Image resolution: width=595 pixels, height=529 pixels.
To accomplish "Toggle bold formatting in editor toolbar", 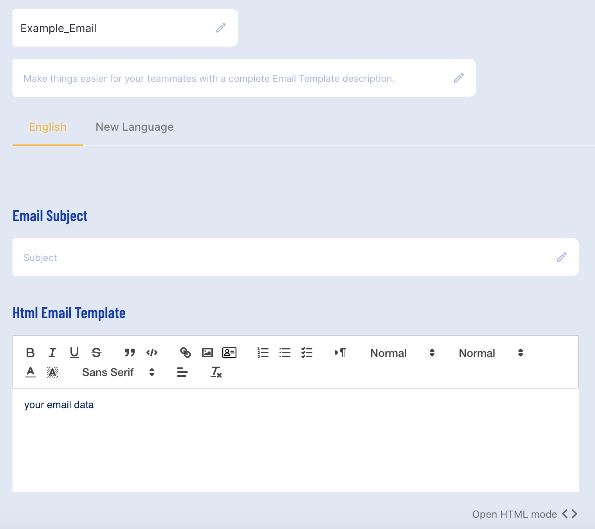I will (30, 353).
